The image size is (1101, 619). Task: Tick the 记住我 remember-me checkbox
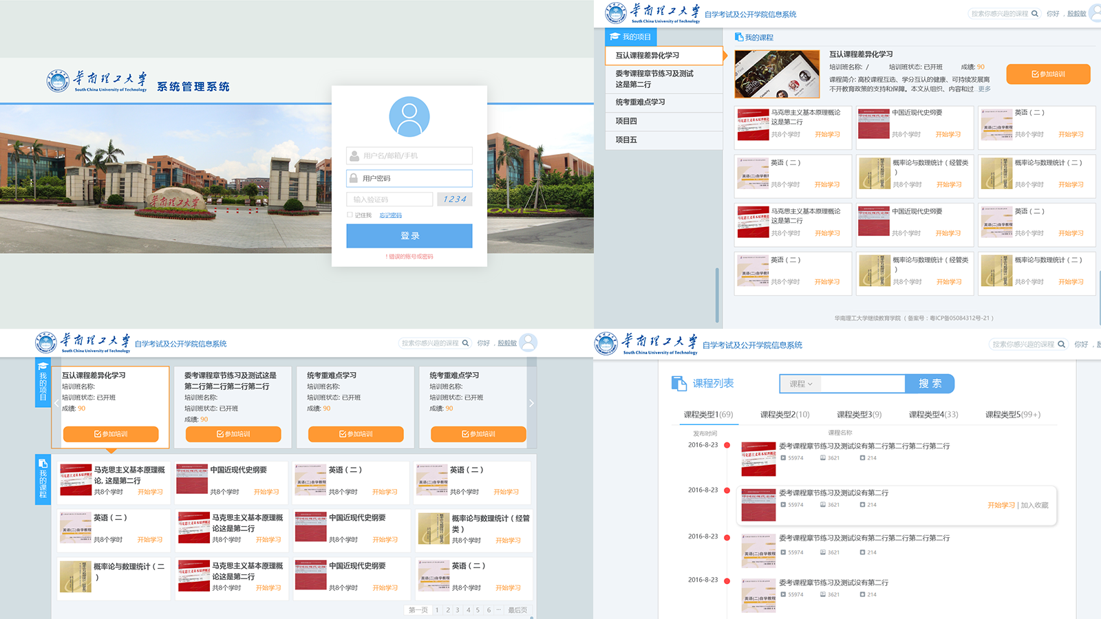point(350,215)
